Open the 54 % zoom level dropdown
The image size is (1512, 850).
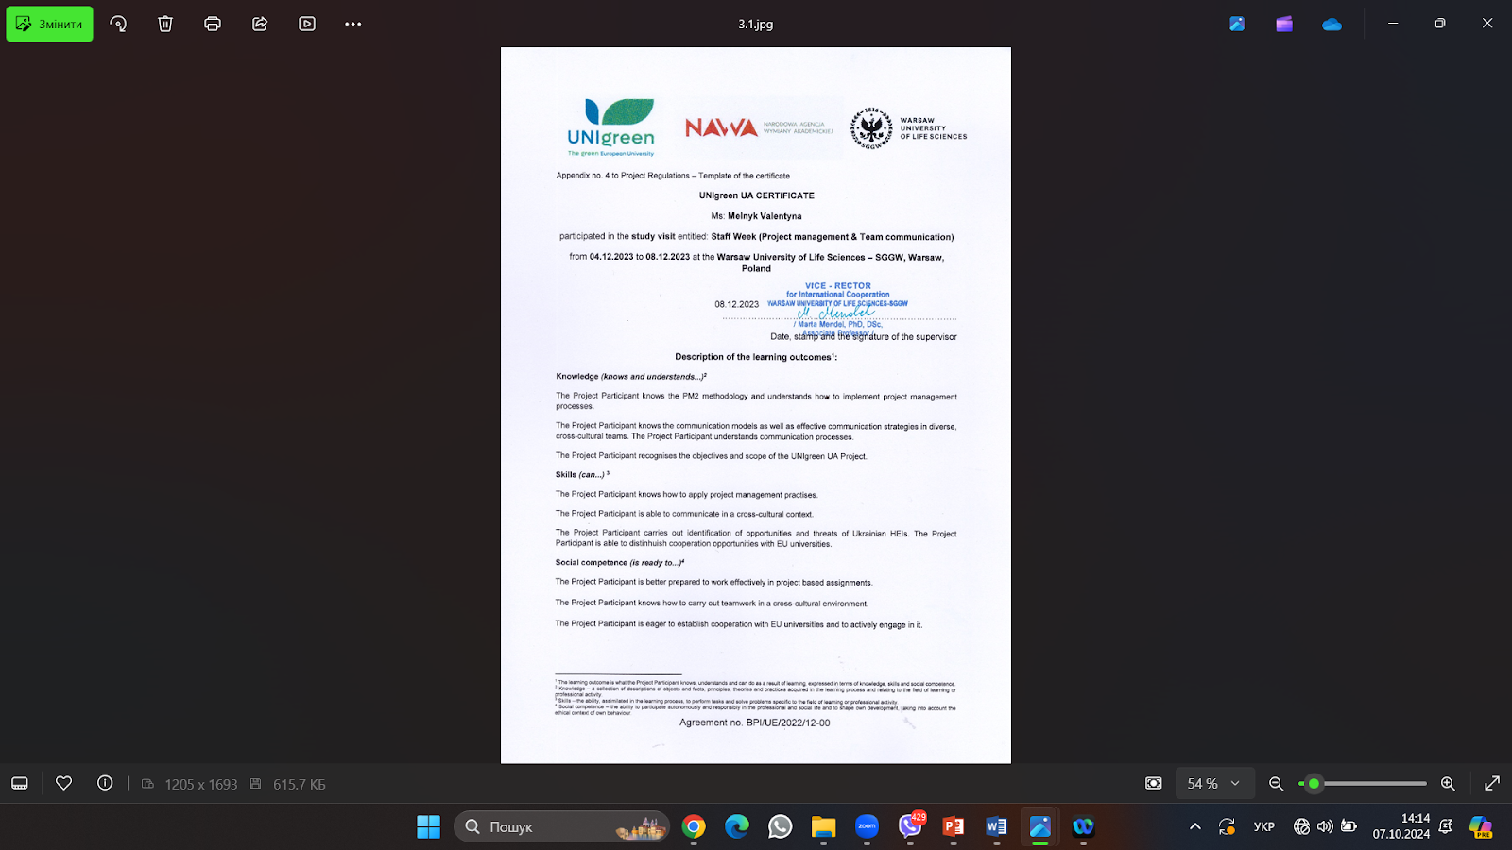pyautogui.click(x=1213, y=783)
